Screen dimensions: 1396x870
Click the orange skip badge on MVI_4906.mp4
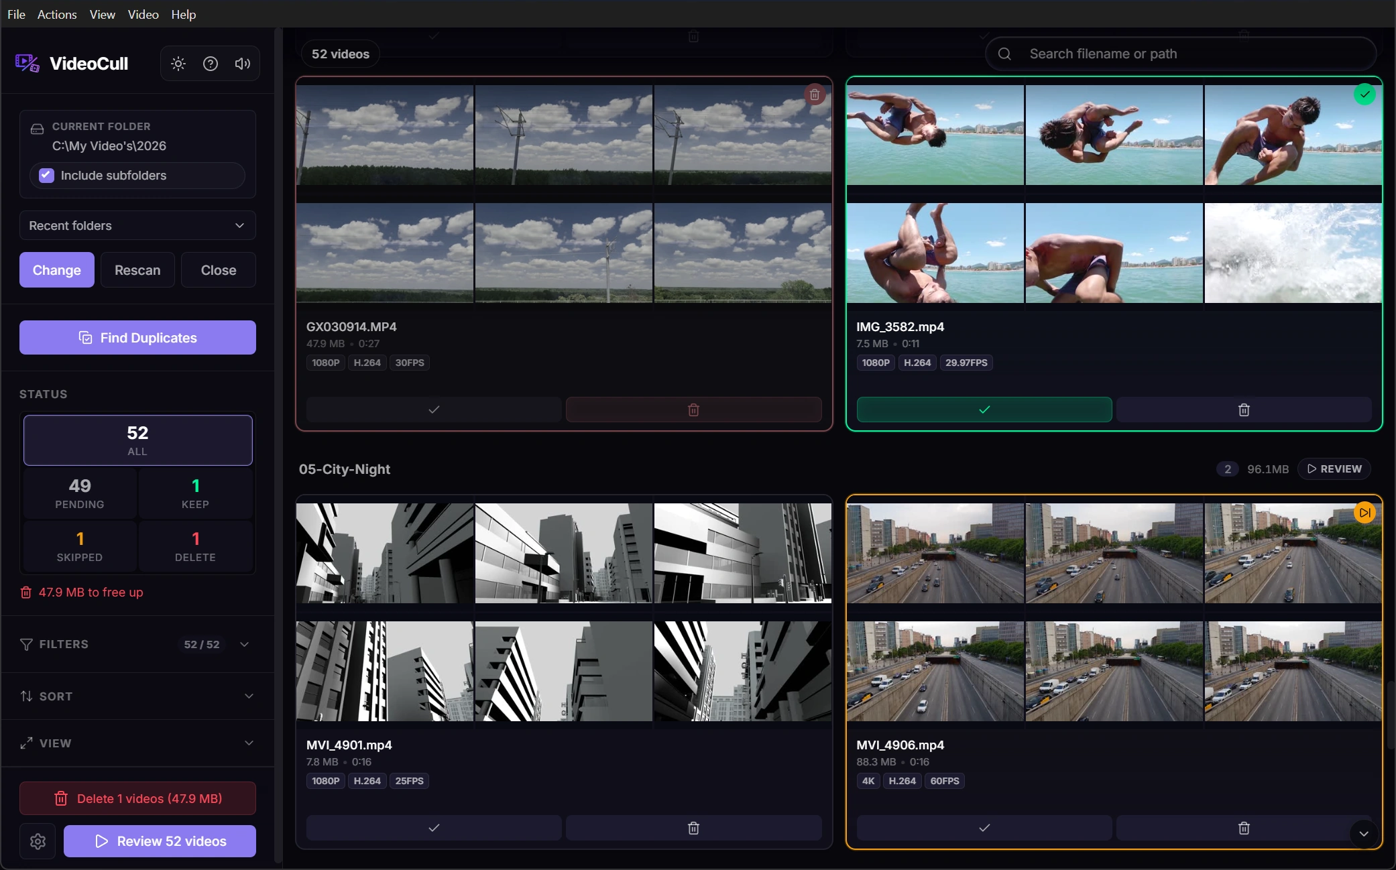pos(1364,513)
